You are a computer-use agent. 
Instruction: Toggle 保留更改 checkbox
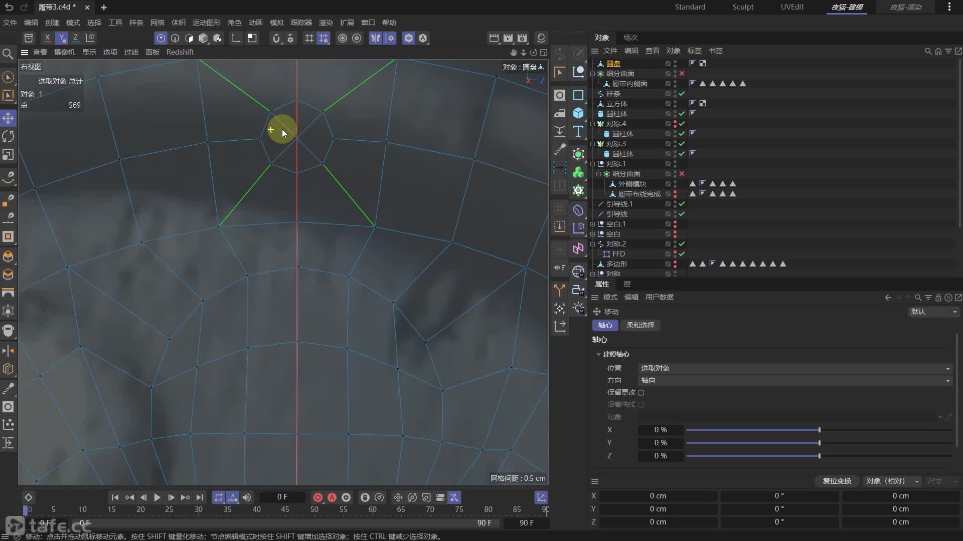641,393
